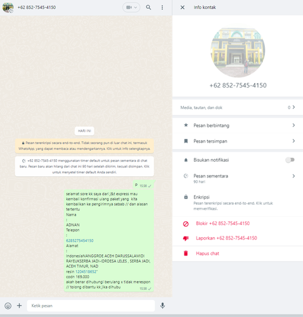Click the microphone voice message icon

(x=162, y=306)
